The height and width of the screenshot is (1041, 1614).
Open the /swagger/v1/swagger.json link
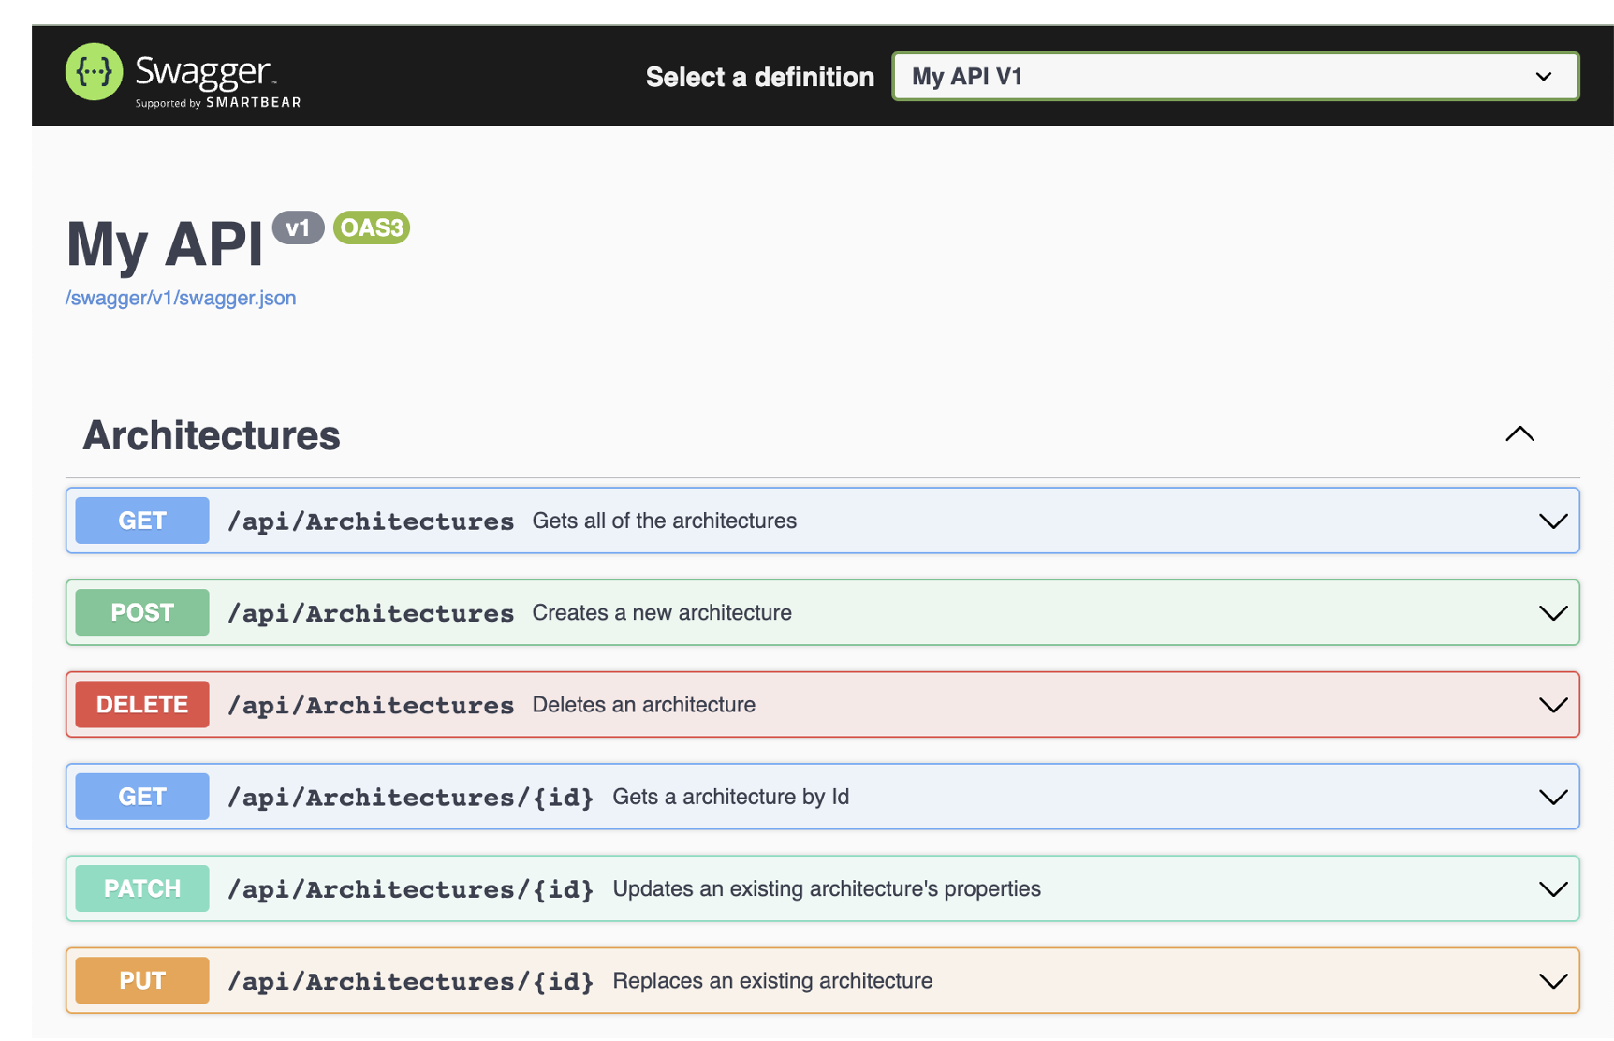click(181, 298)
